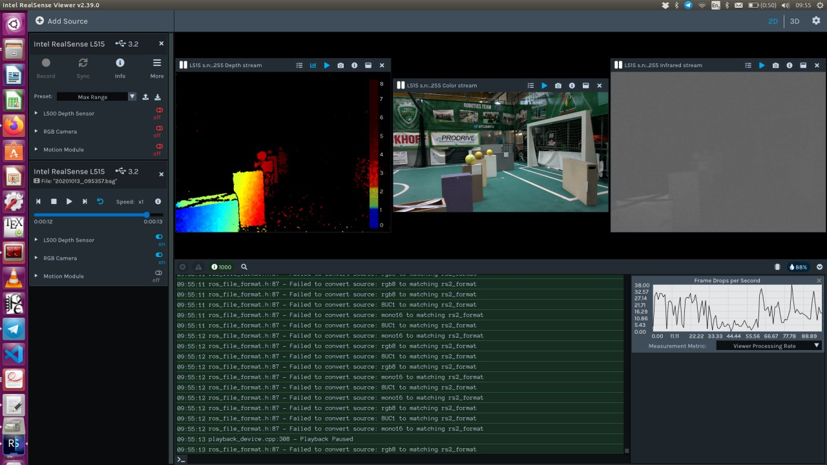Open the depth stream visualization histogram icon

click(x=313, y=65)
